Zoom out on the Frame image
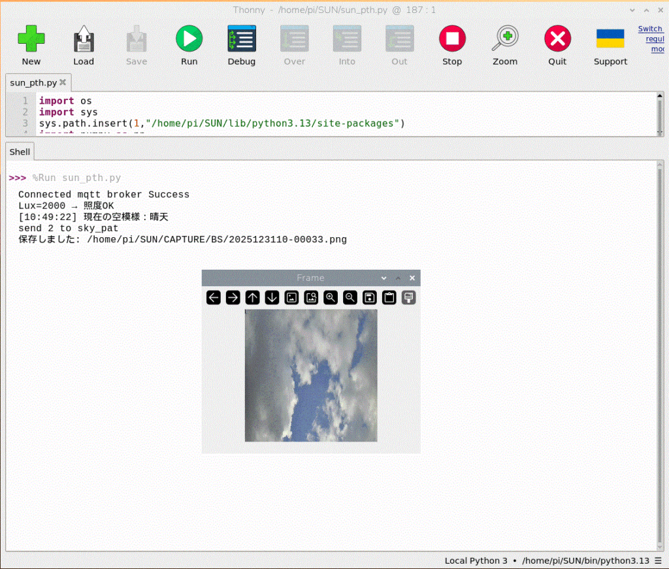669x569 pixels. tap(350, 298)
